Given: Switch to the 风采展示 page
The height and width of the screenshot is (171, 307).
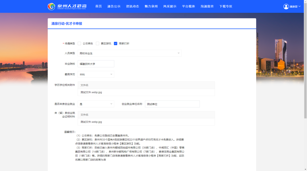Looking at the screenshot, I should (170, 6).
